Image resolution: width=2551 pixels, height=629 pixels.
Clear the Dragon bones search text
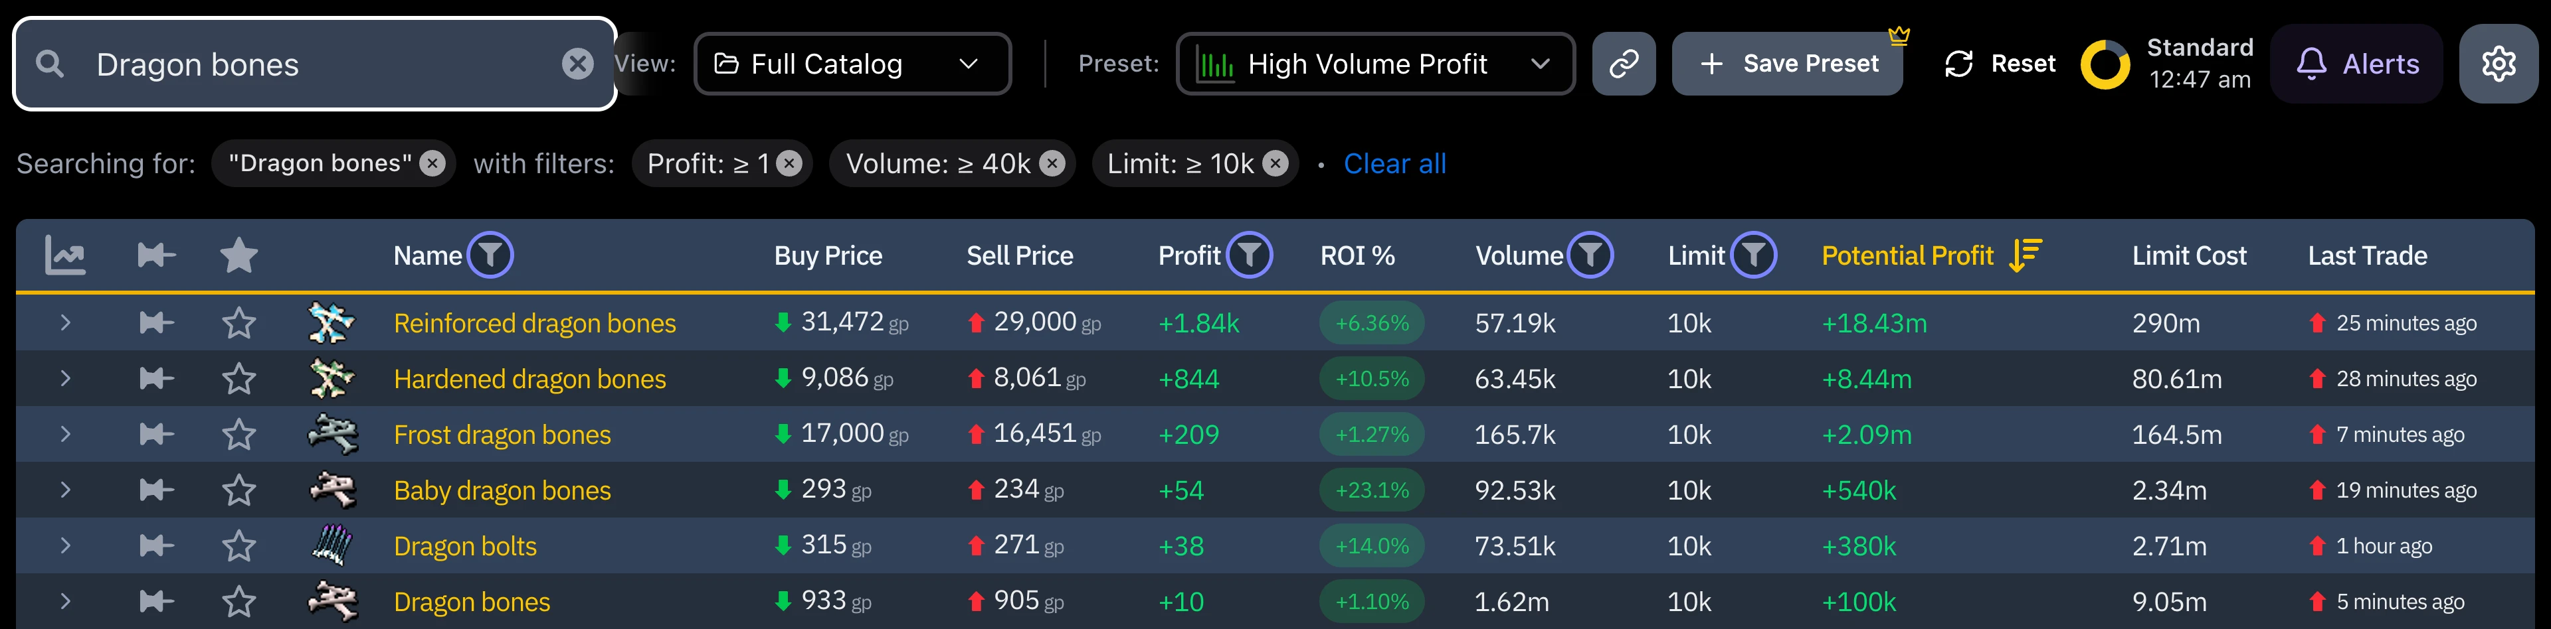(x=577, y=64)
